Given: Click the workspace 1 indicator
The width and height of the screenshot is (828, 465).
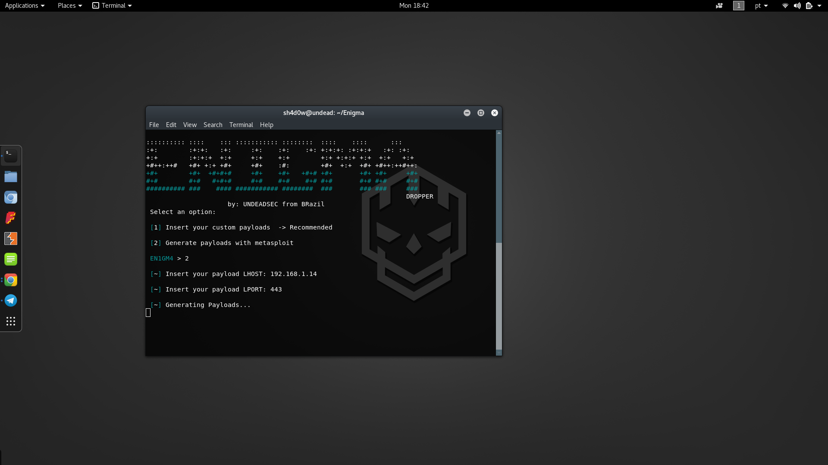Looking at the screenshot, I should [x=739, y=6].
